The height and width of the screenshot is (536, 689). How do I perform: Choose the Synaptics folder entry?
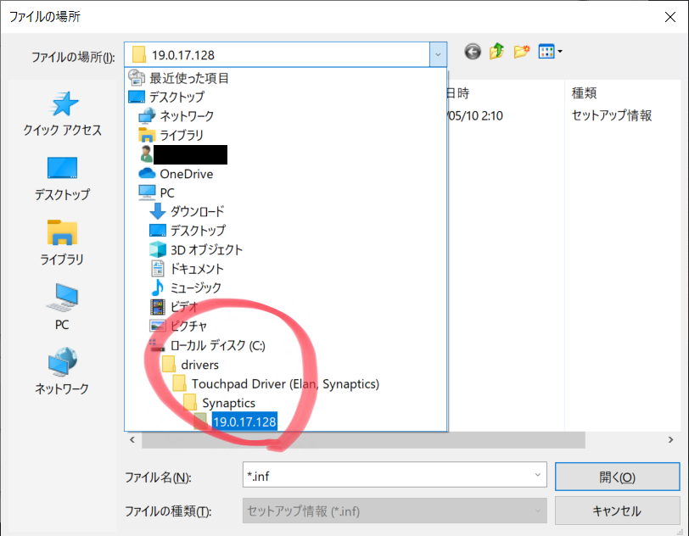click(228, 403)
